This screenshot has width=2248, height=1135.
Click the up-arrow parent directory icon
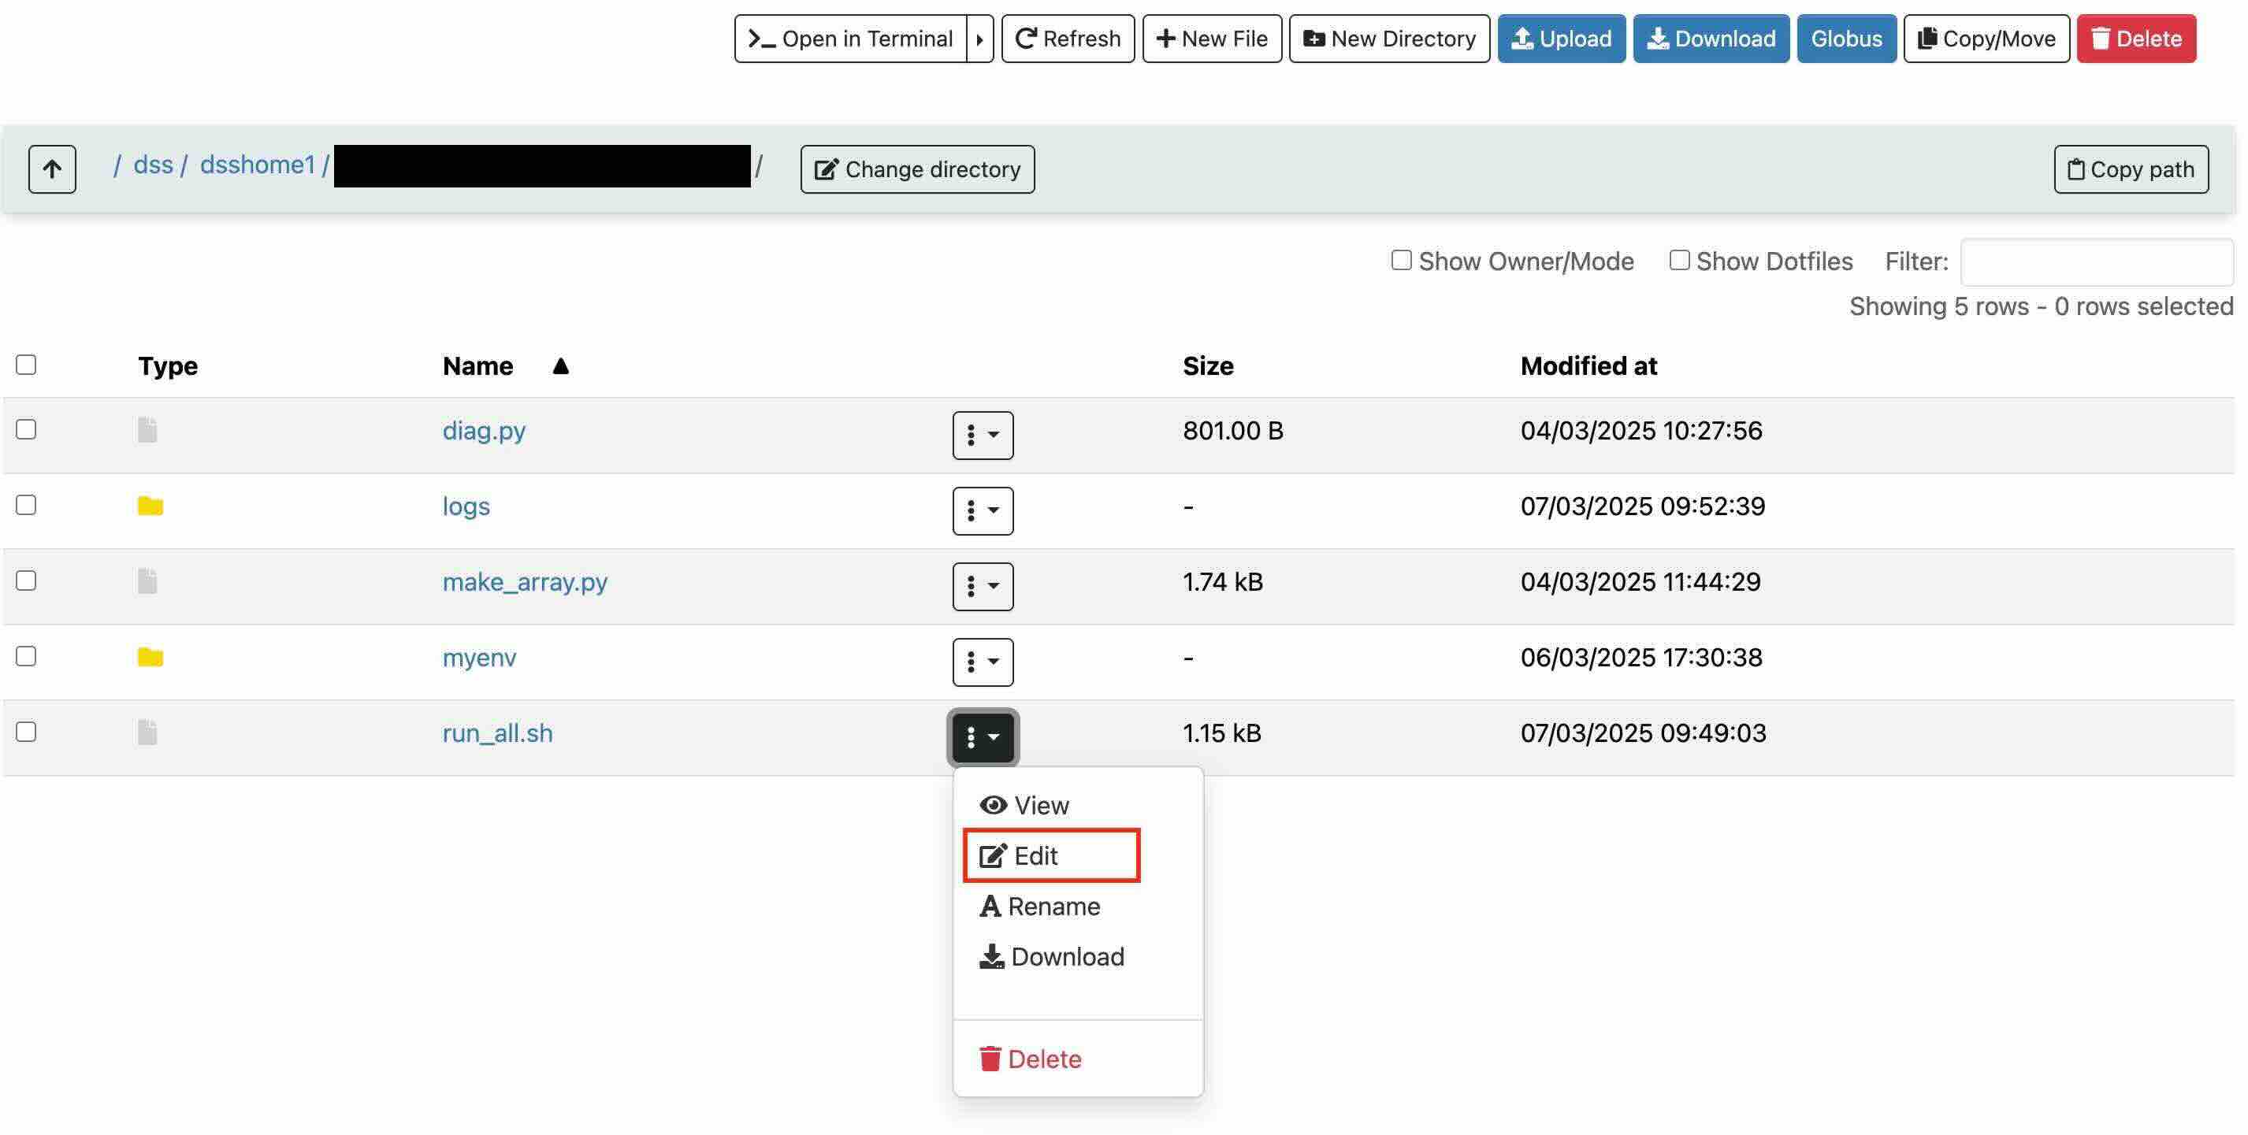pyautogui.click(x=51, y=169)
